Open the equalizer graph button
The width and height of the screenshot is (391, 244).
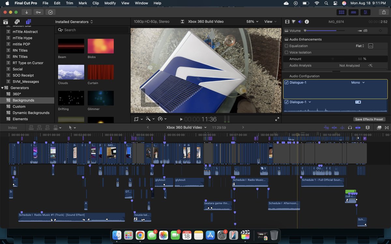click(370, 46)
